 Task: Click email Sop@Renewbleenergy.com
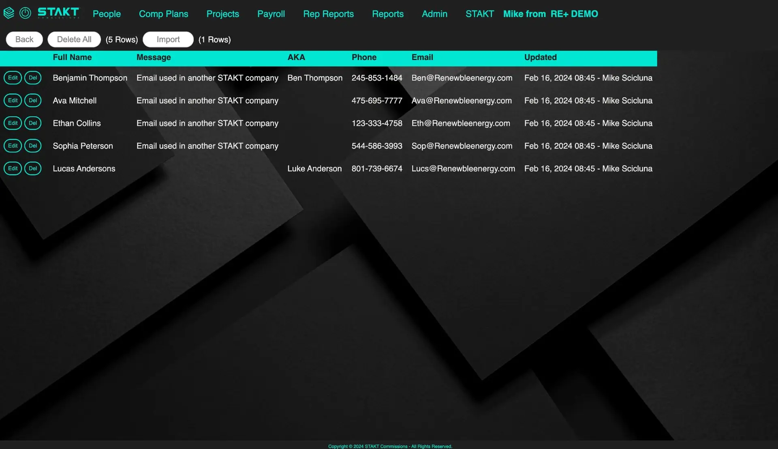tap(462, 146)
